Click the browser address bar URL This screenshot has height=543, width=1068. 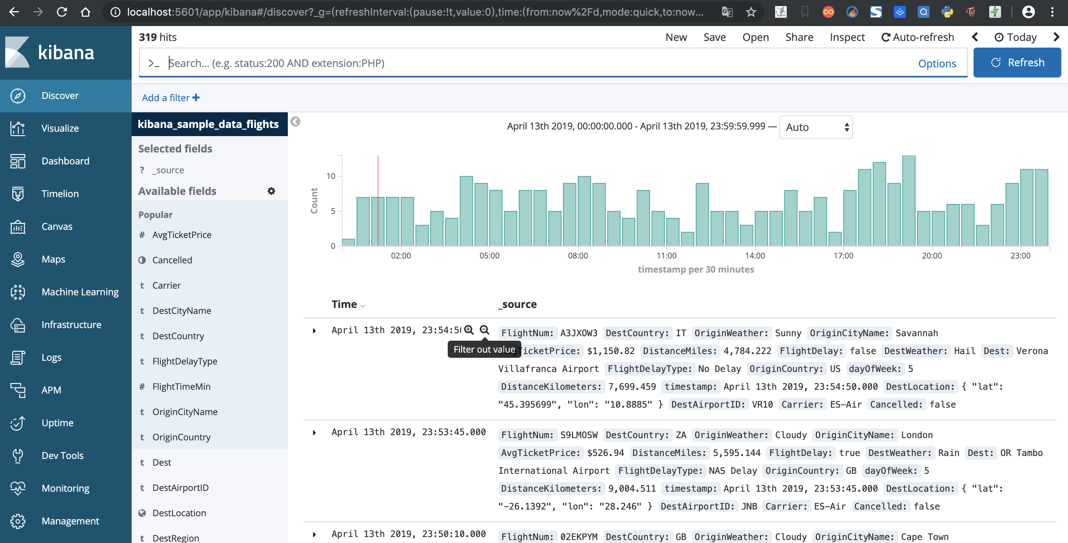point(415,12)
